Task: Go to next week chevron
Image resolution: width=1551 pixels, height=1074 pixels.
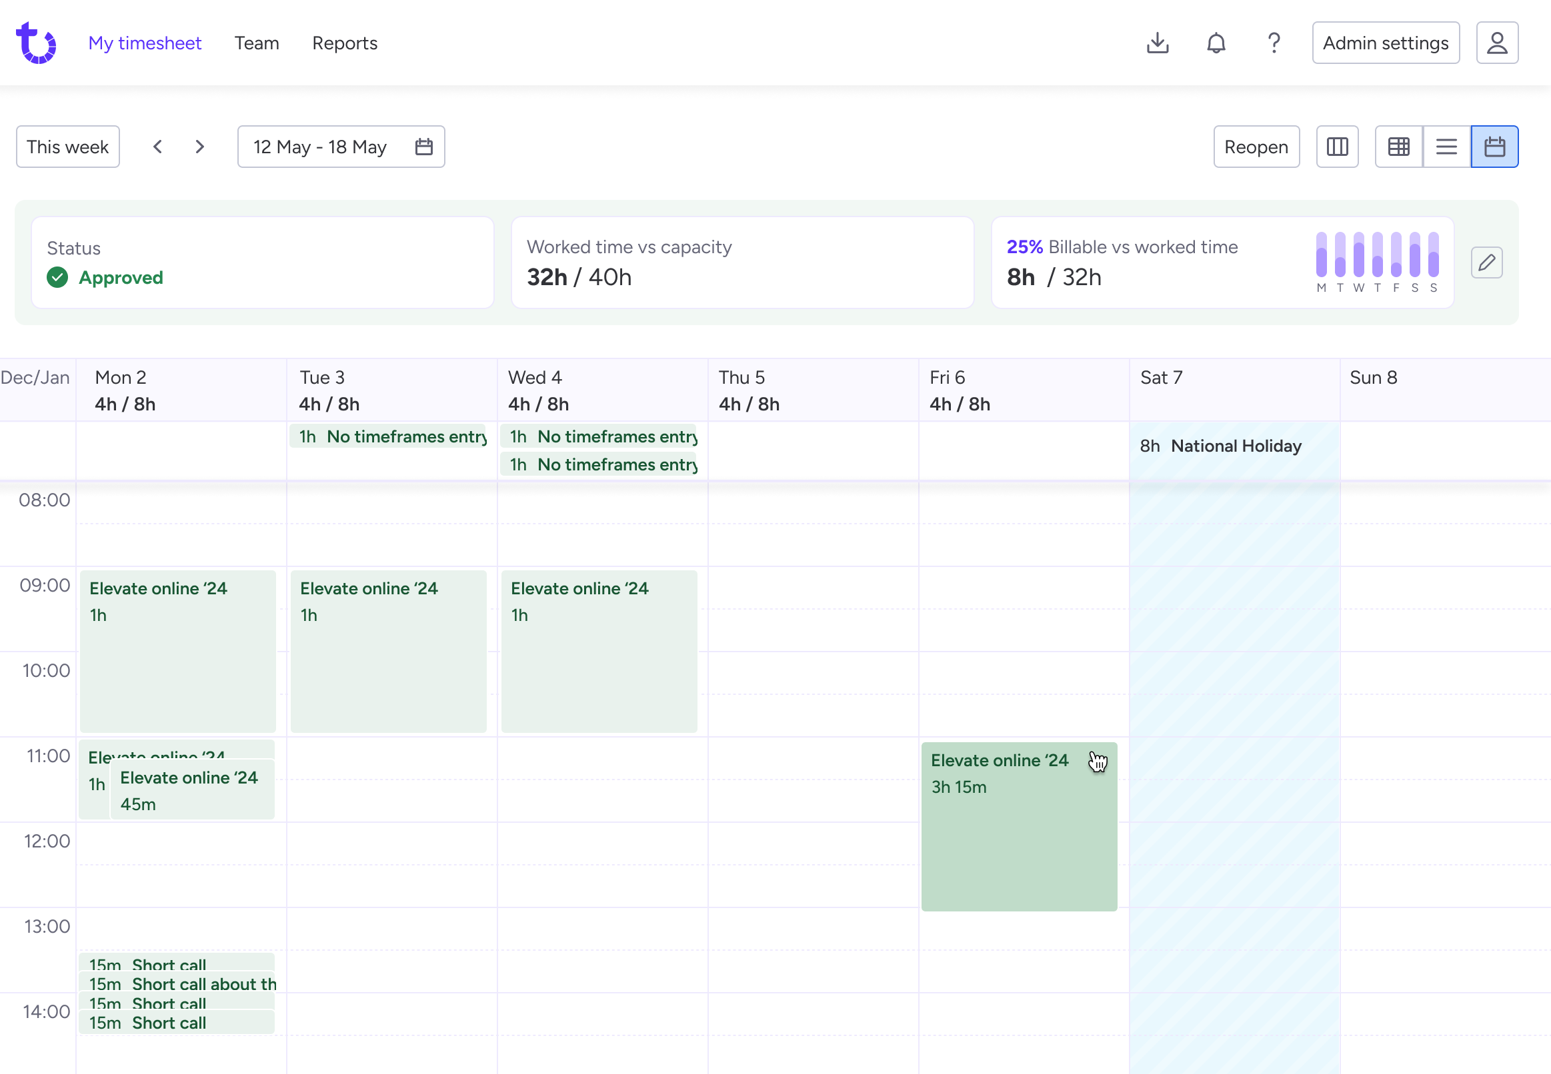Action: (x=199, y=147)
